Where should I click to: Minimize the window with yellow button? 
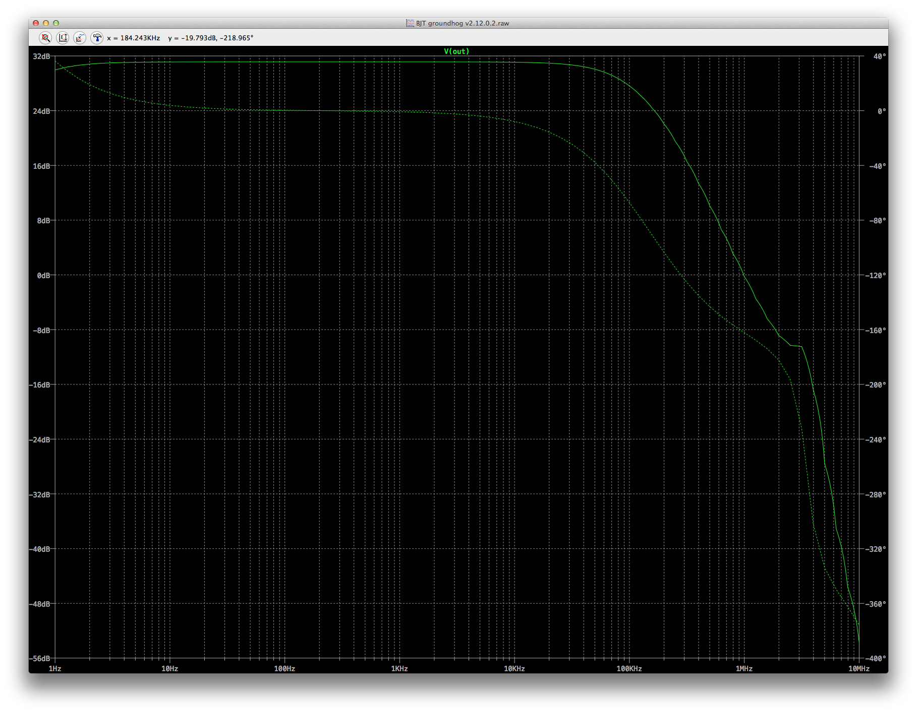(x=46, y=23)
